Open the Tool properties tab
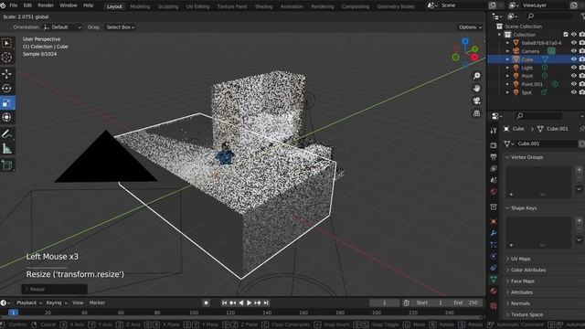 point(494,131)
